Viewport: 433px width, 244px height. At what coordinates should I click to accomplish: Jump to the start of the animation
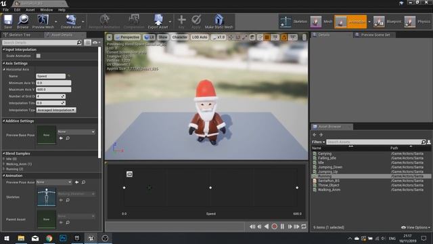252,226
